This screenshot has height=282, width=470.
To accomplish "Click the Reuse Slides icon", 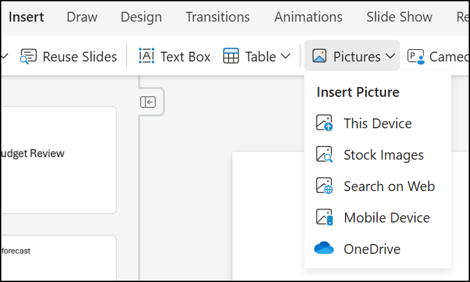I will click(29, 57).
